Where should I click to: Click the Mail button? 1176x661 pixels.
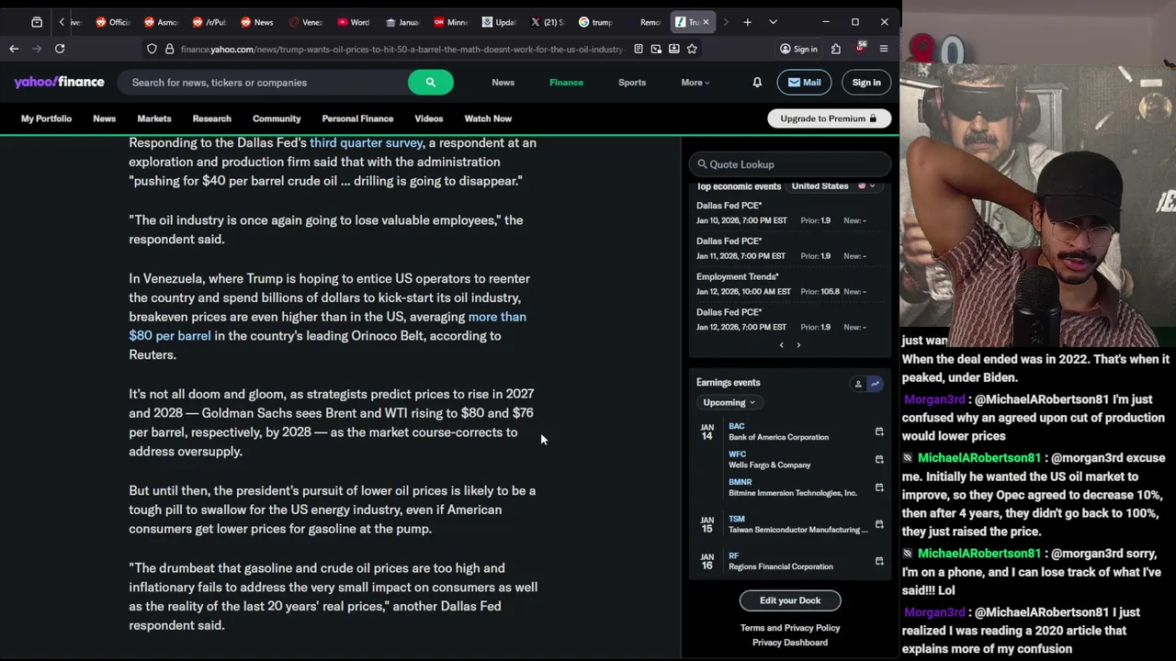tap(804, 83)
